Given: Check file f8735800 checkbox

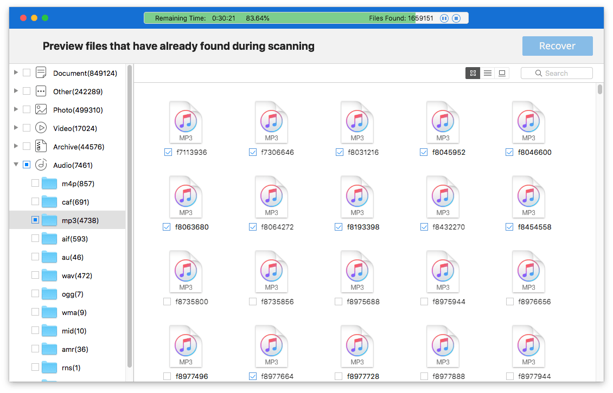Looking at the screenshot, I should coord(167,302).
